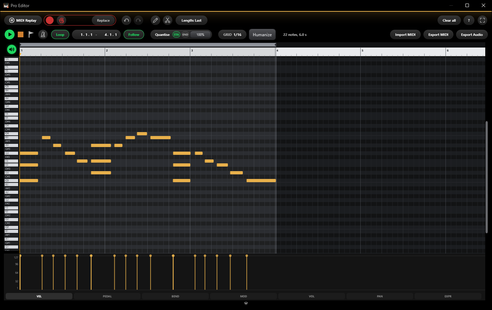Open the VOL lane tab

click(x=312, y=296)
